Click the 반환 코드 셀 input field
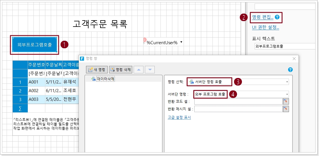Image resolution: width=319 pixels, height=156 pixels. click(238, 101)
